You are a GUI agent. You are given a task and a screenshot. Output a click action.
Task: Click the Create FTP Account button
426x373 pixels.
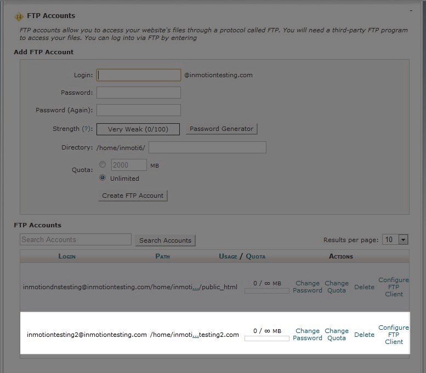133,196
